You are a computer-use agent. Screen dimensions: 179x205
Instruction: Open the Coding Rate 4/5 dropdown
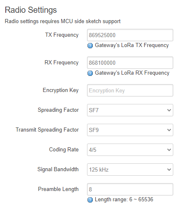pyautogui.click(x=130, y=150)
